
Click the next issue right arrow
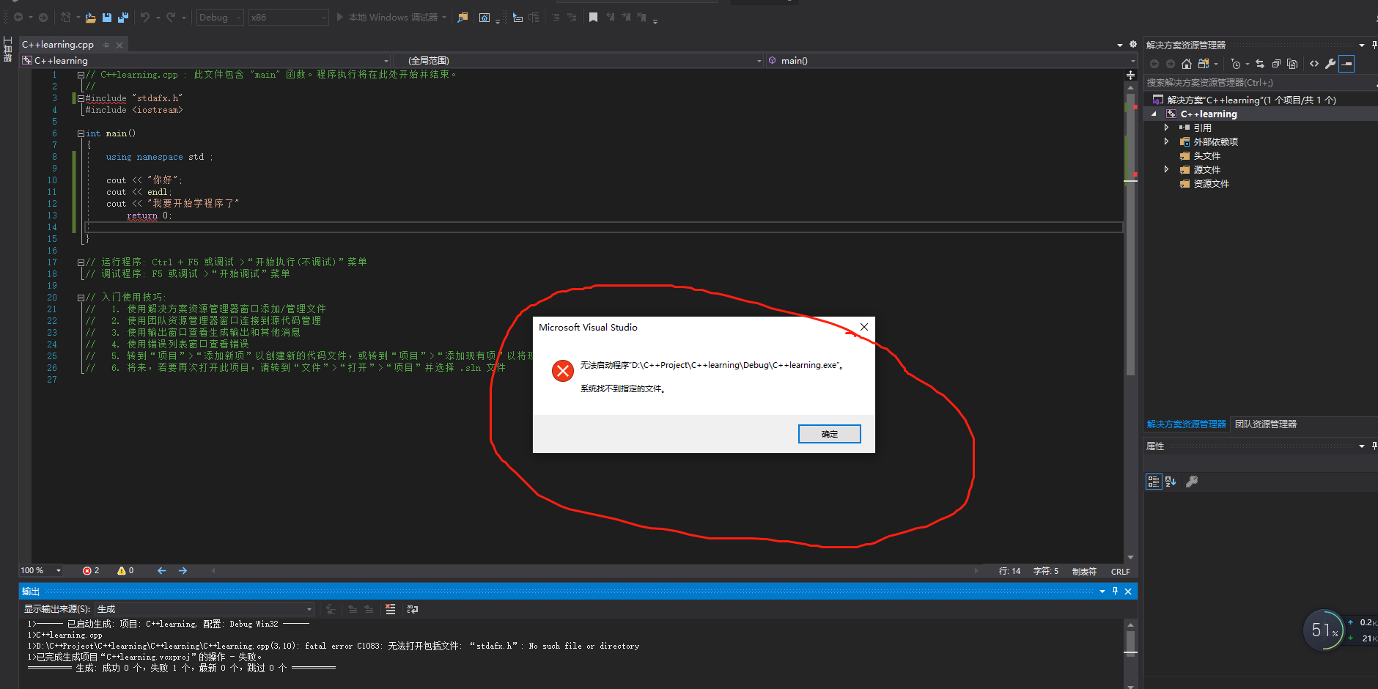(183, 570)
